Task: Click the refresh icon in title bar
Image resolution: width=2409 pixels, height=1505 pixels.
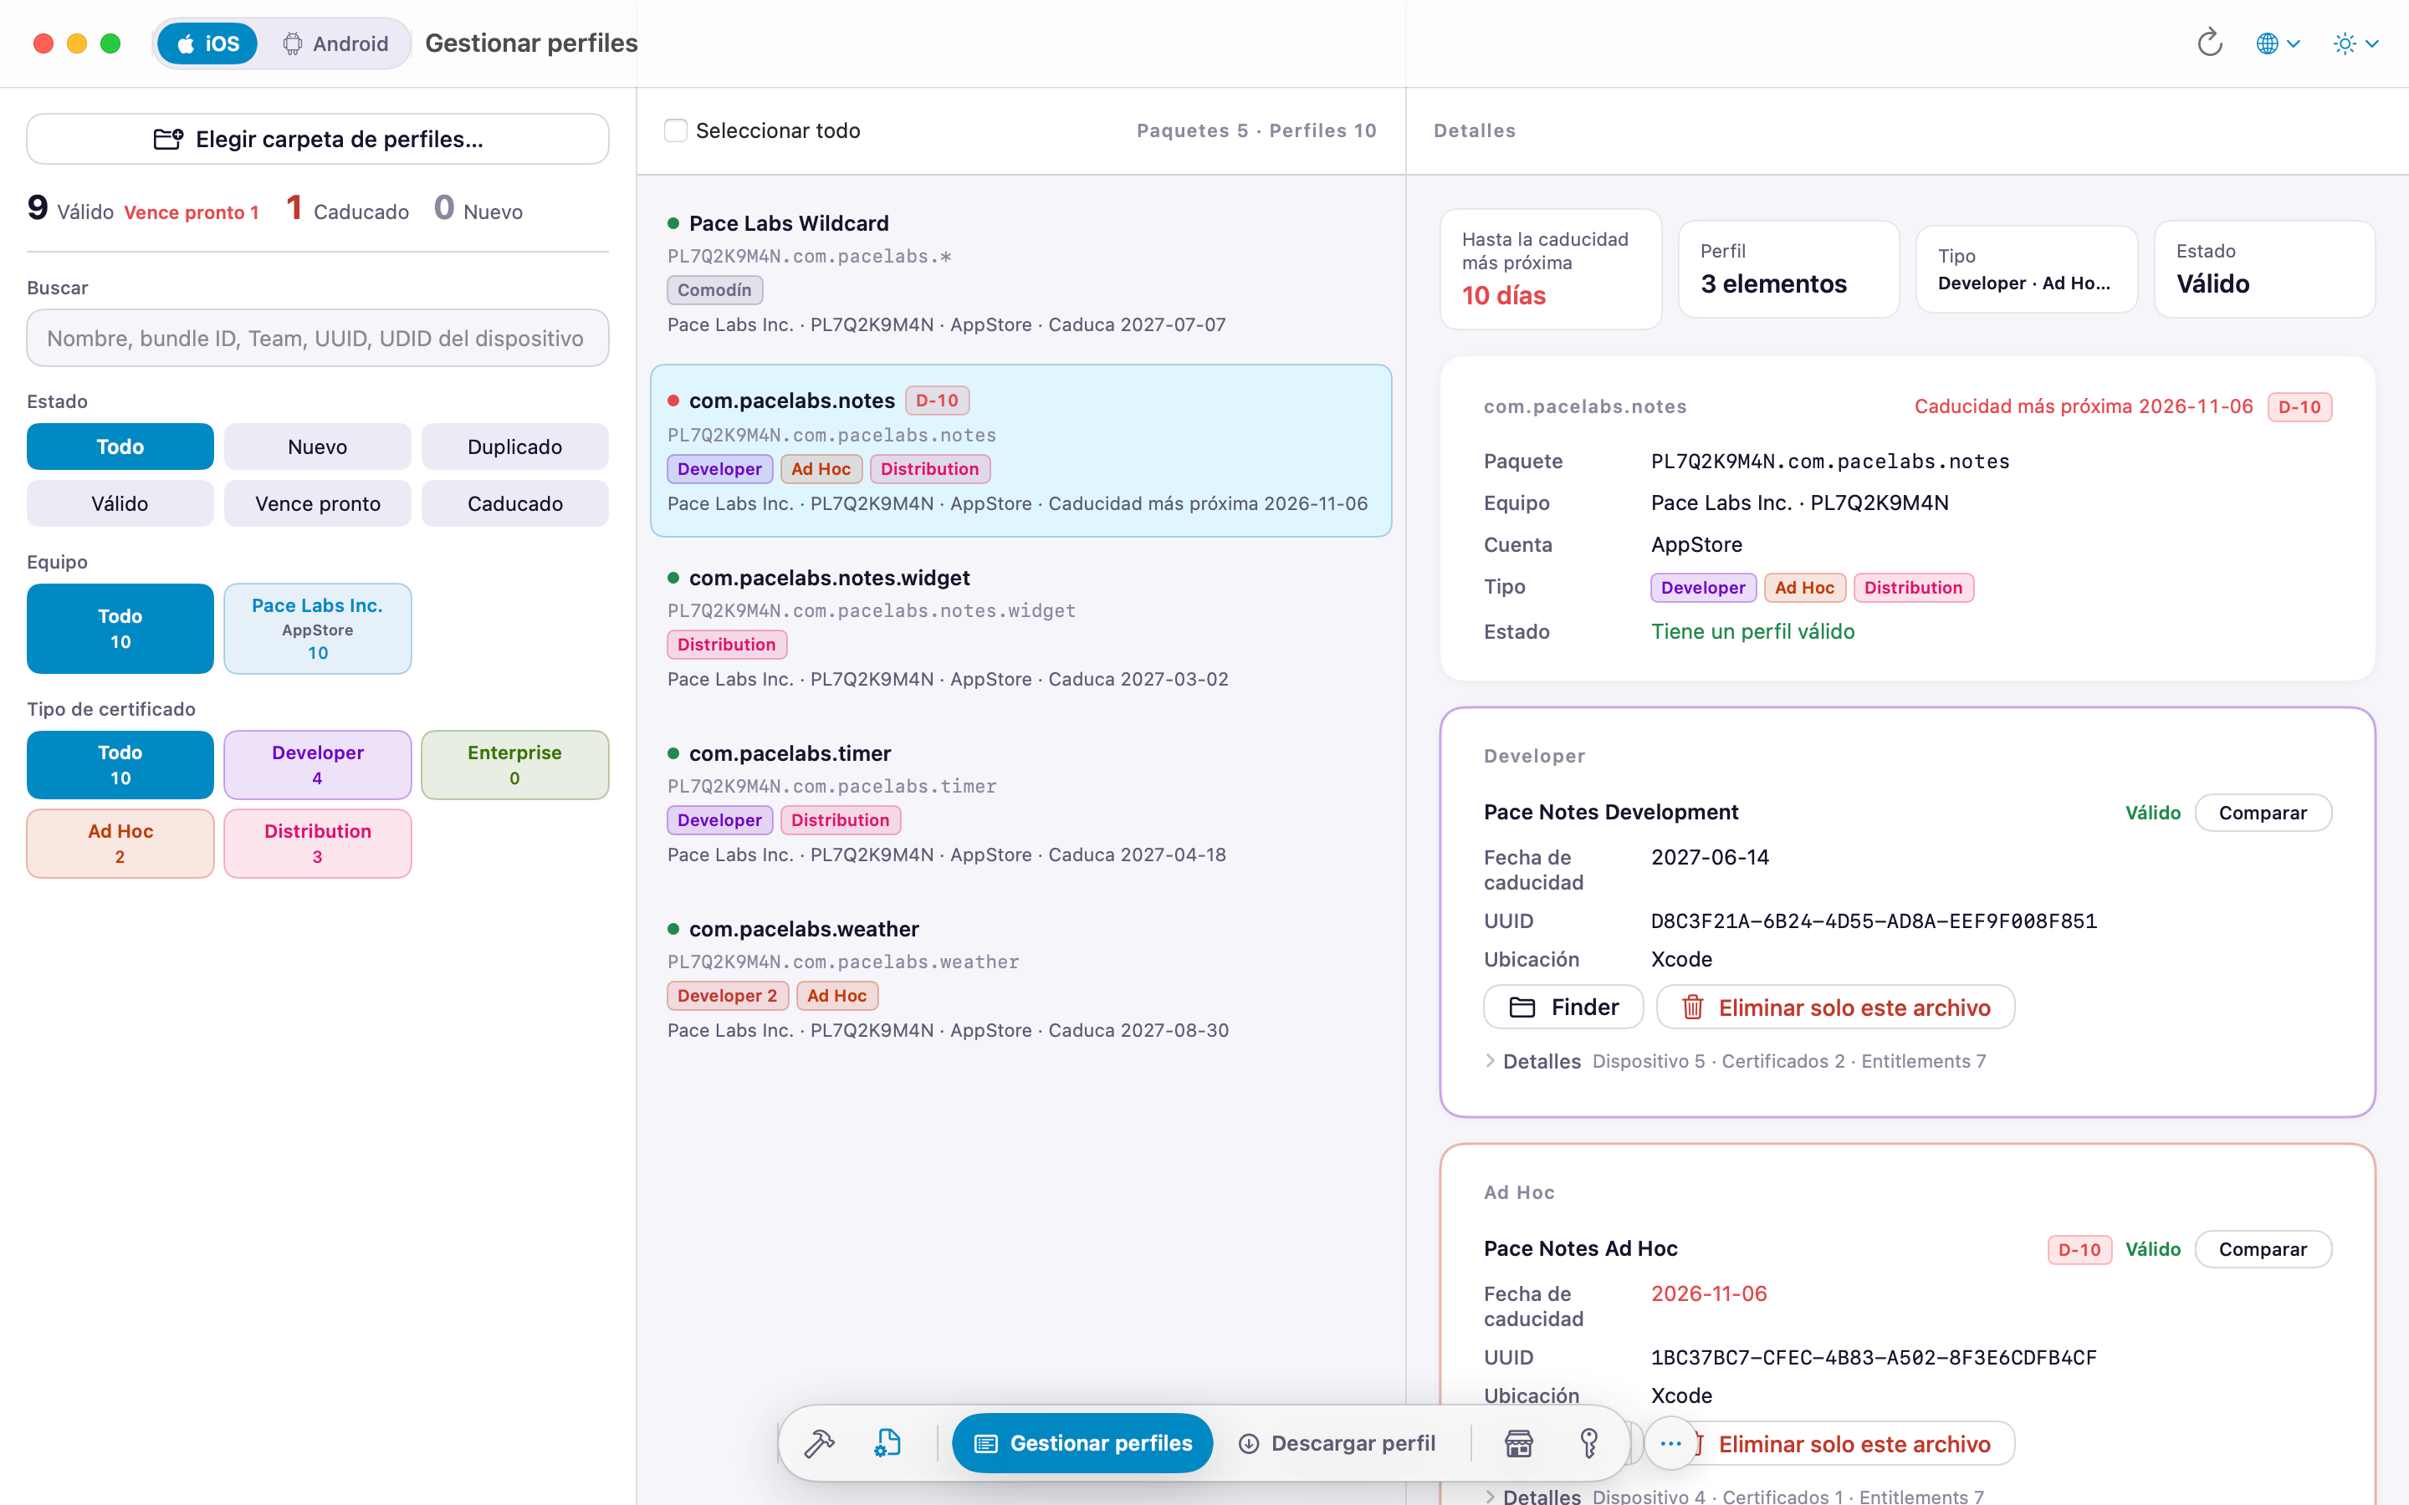Action: pyautogui.click(x=2209, y=43)
